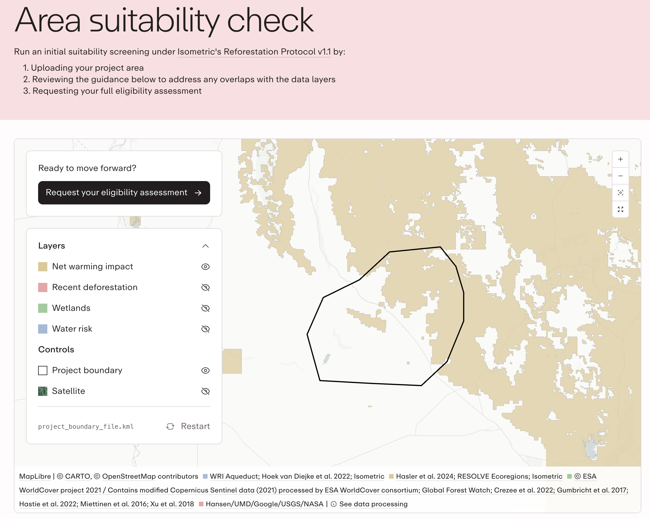Open the MapLibre attribution link

tap(35, 476)
